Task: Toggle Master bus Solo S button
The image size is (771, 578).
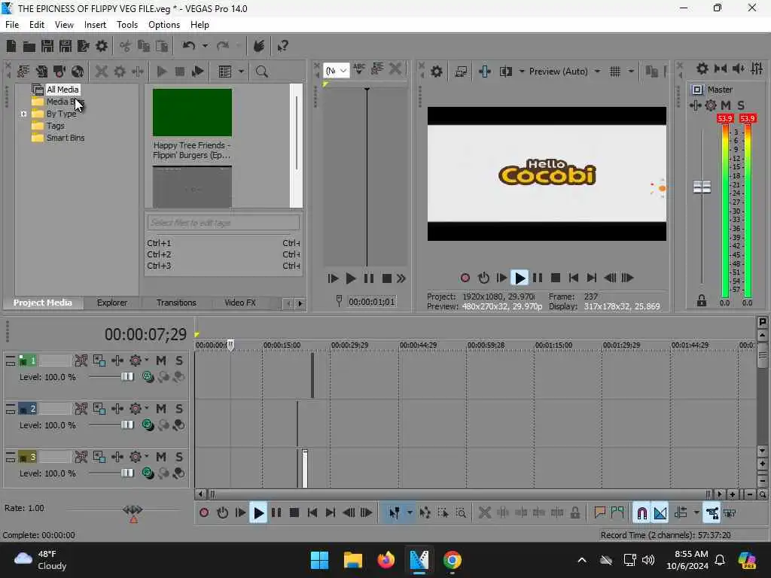Action: pos(741,105)
